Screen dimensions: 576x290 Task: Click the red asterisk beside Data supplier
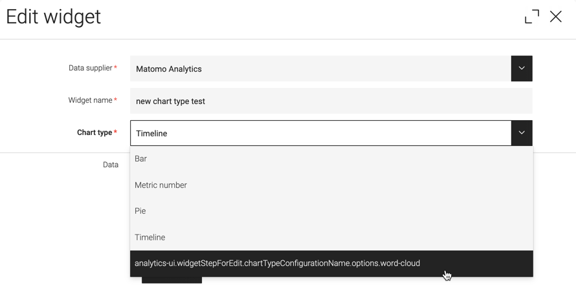pyautogui.click(x=115, y=67)
